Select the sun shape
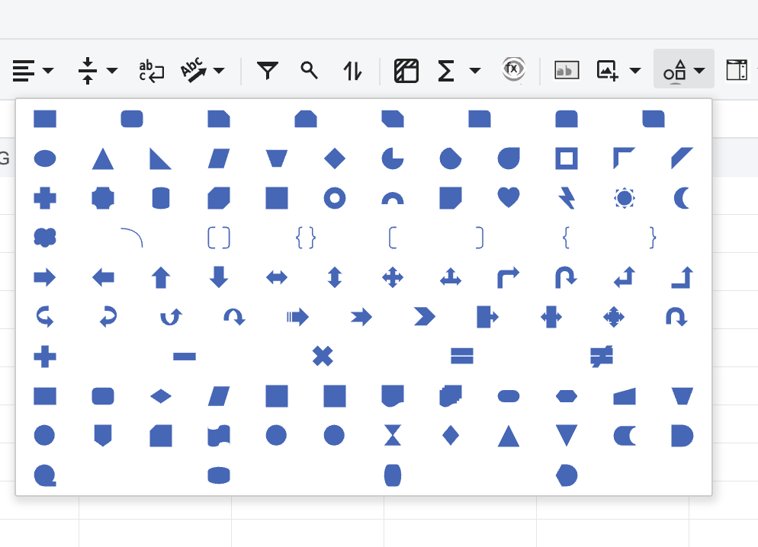Screen dimensions: 758x547 pos(624,198)
